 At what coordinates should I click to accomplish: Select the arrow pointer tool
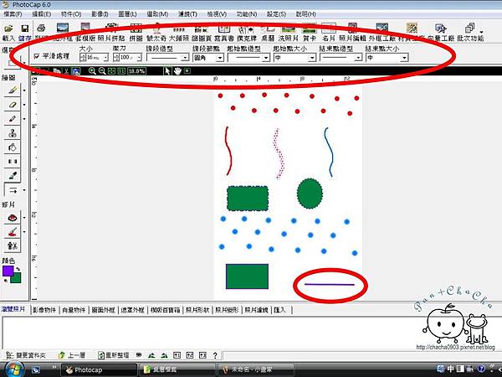click(x=166, y=71)
